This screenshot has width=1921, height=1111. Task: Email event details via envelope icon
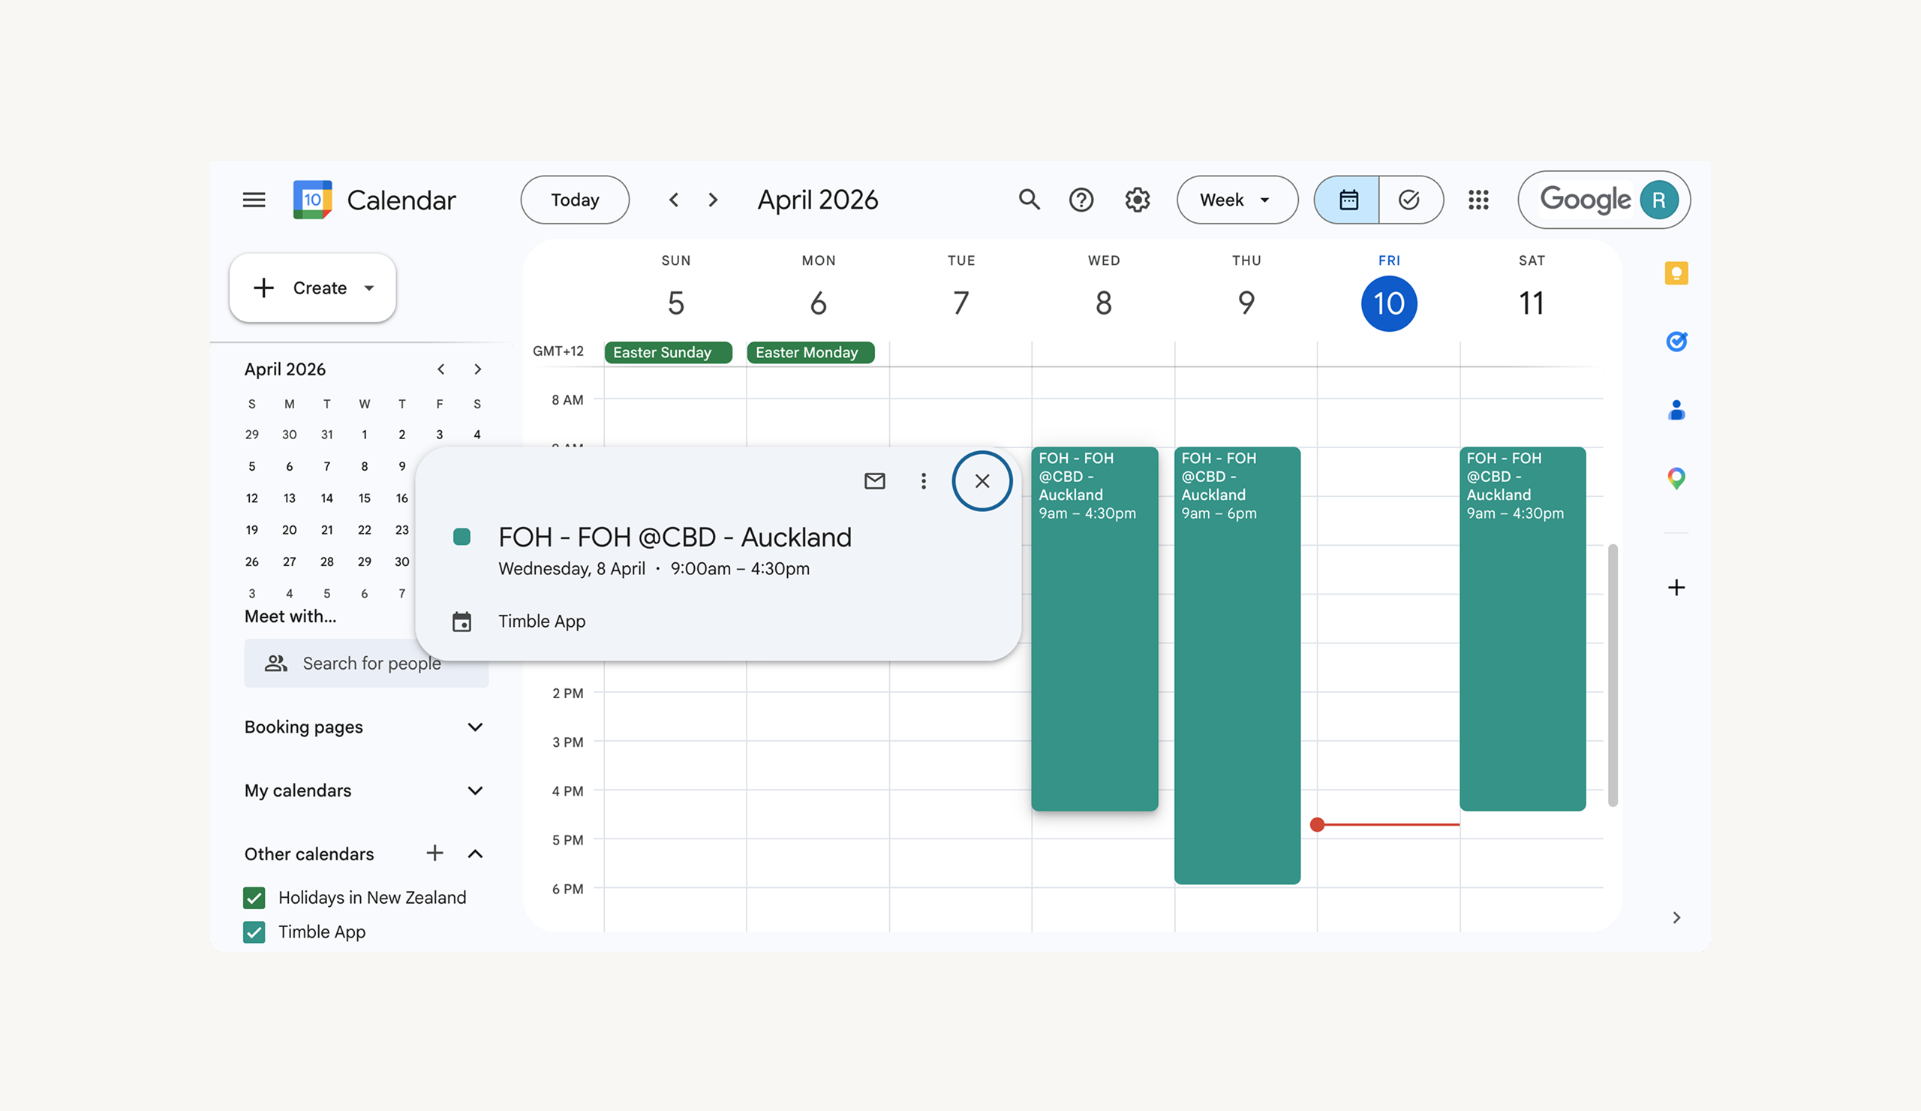pos(874,480)
